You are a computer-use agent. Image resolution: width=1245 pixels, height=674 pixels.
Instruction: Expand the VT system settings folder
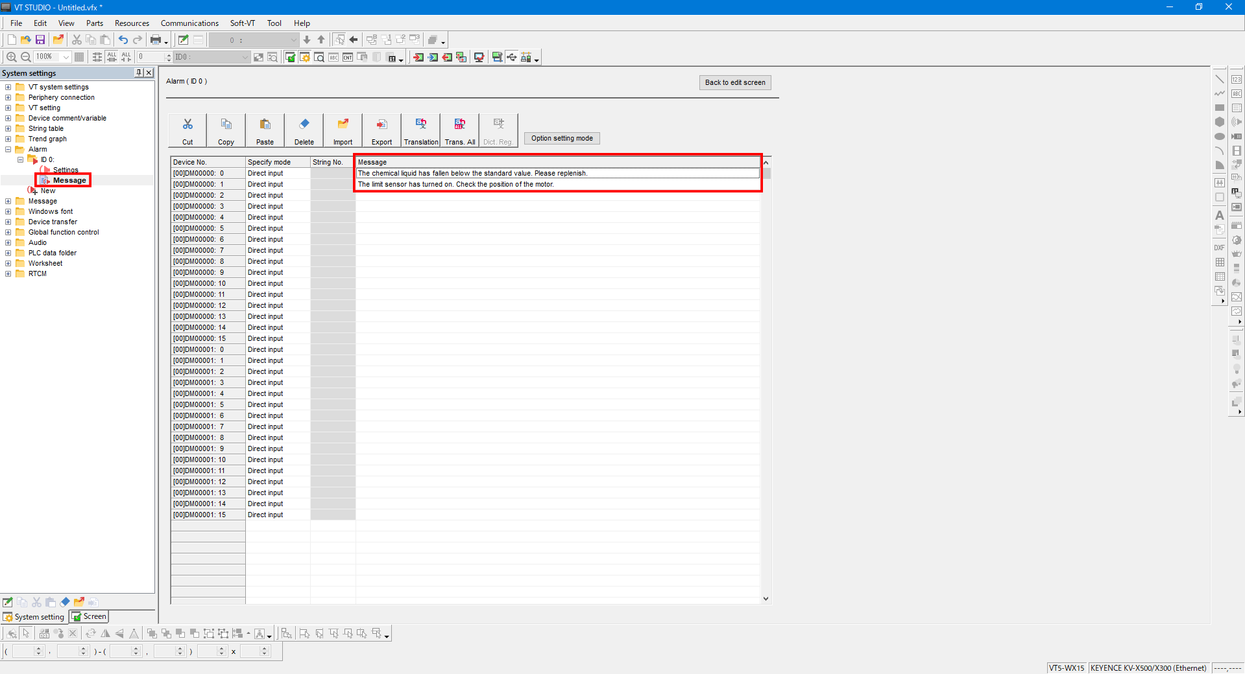[x=8, y=87]
